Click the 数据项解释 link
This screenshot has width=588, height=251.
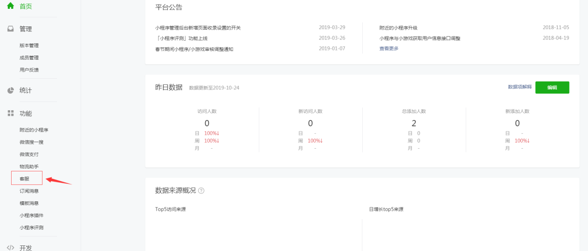(519, 87)
